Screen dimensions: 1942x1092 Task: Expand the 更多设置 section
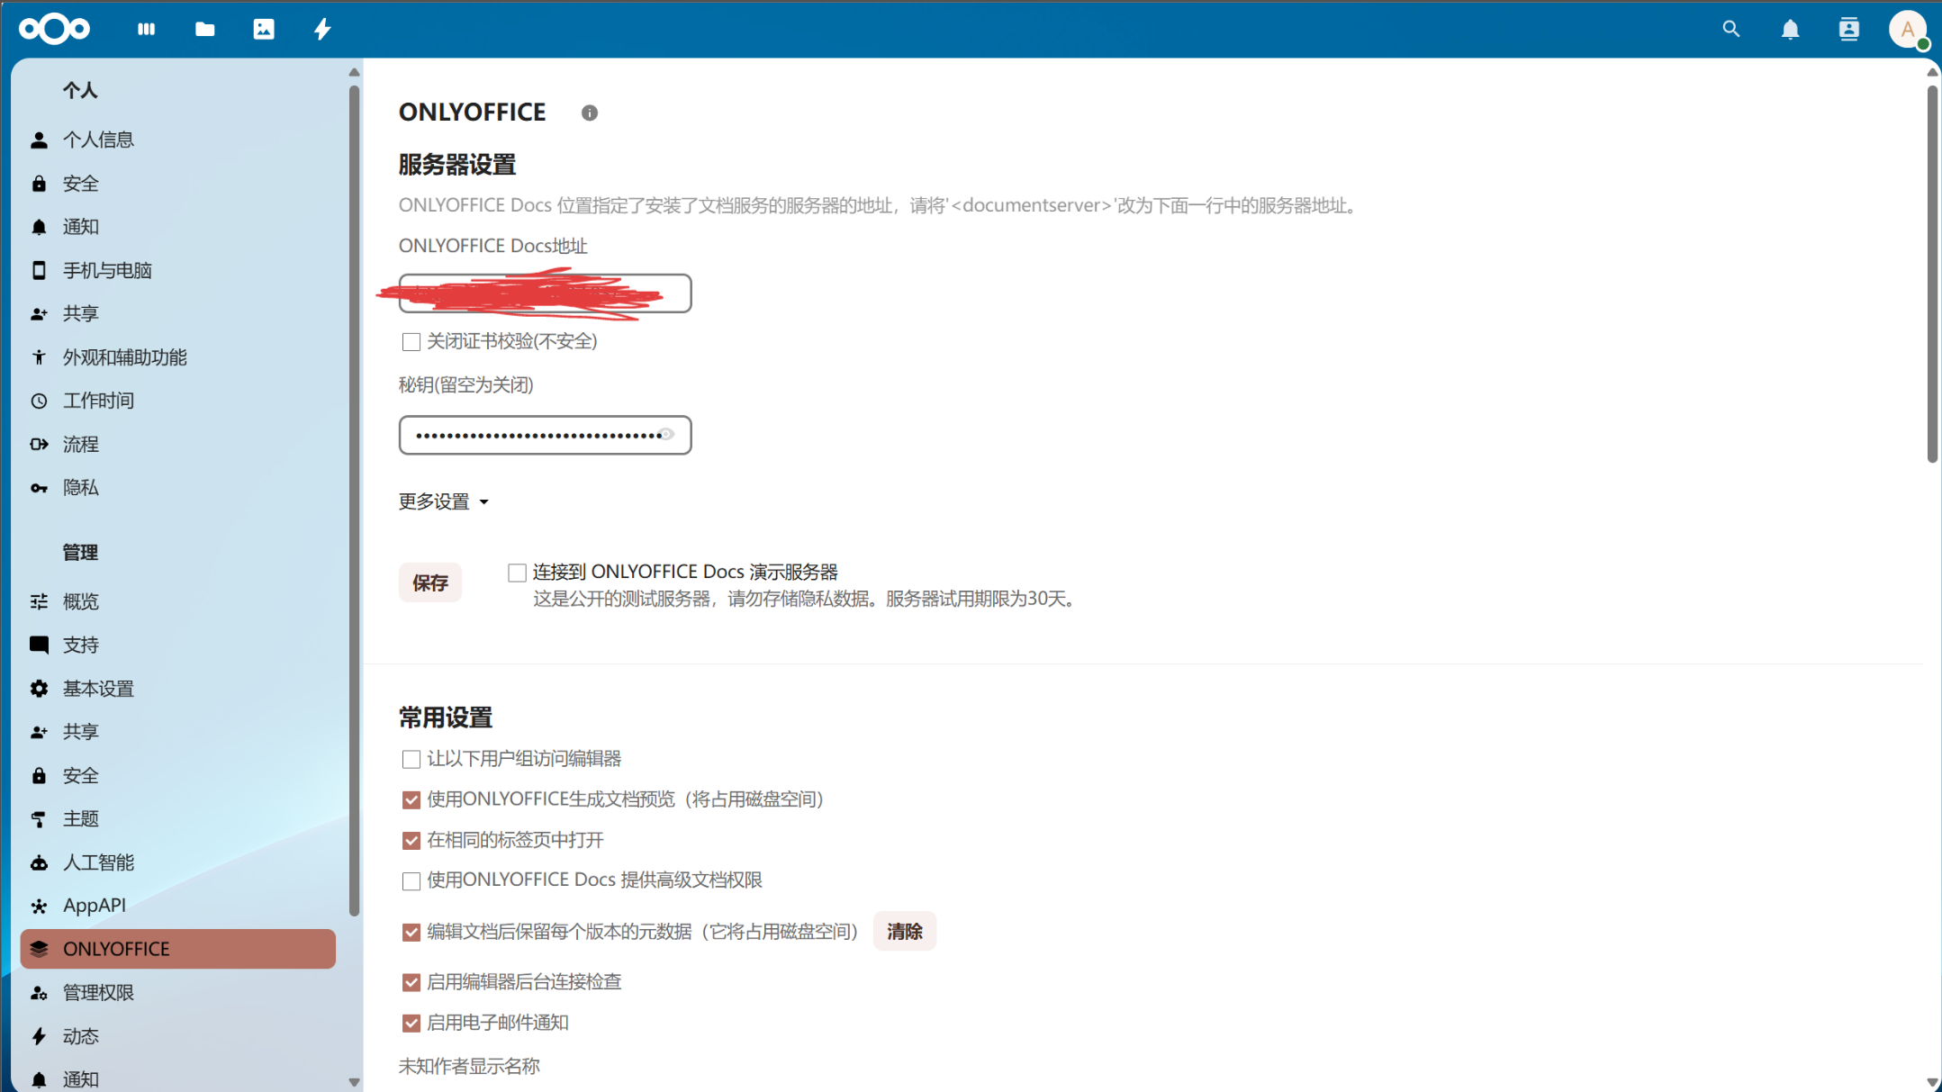point(443,501)
